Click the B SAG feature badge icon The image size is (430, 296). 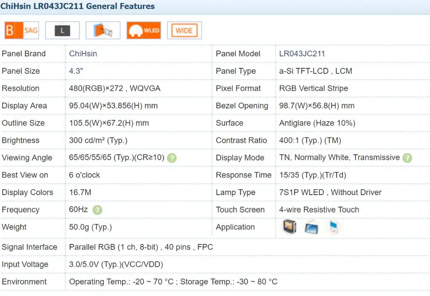[21, 30]
